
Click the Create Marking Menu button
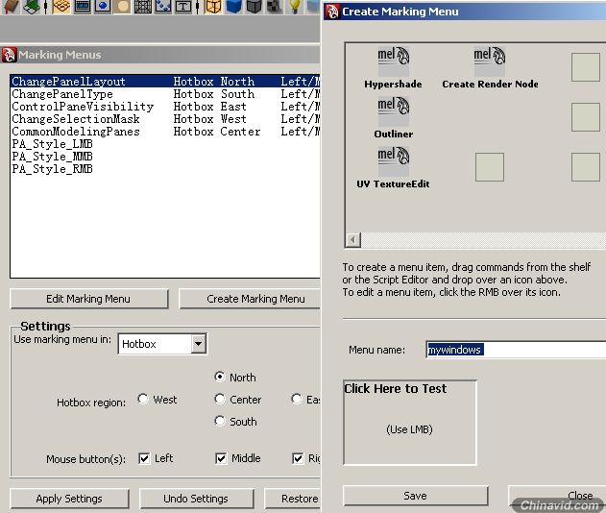point(250,299)
